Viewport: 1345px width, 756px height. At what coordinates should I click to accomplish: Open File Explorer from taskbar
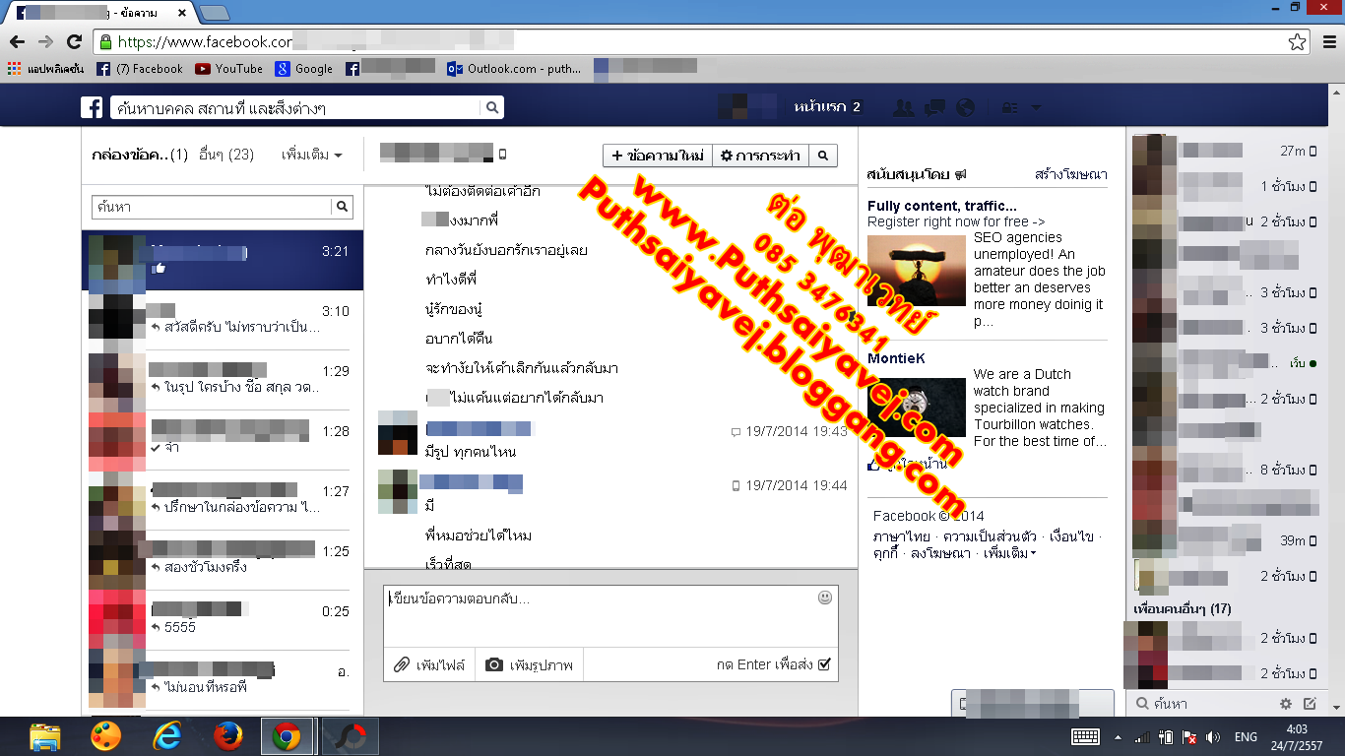click(x=45, y=736)
